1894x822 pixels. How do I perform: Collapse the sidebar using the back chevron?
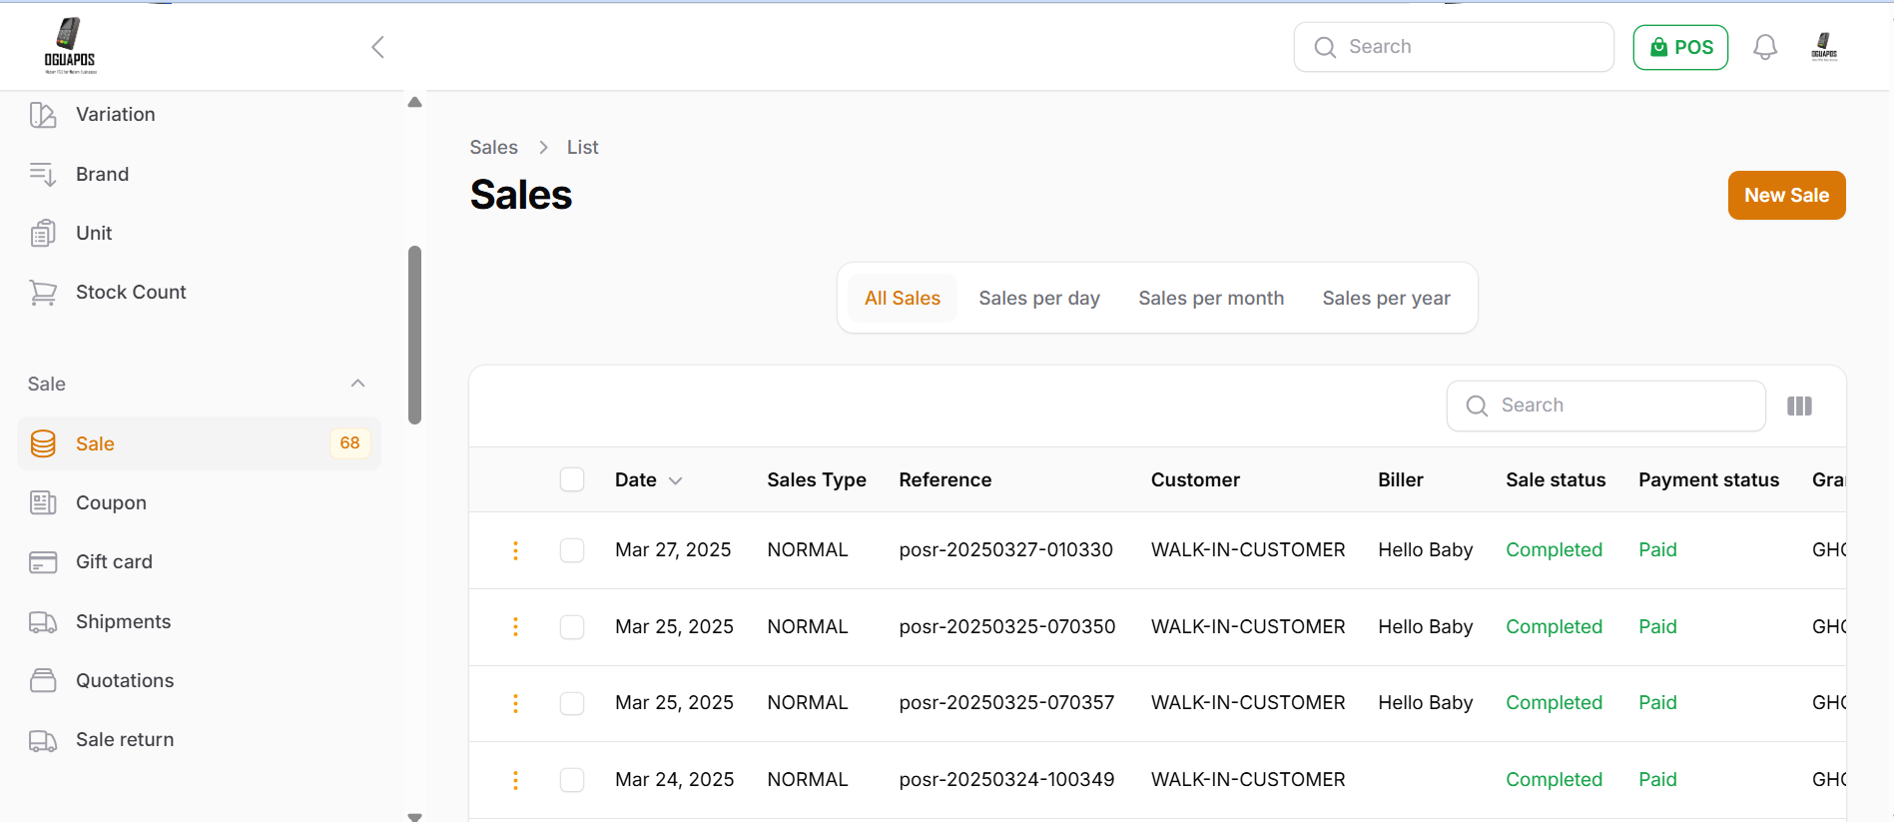377,47
